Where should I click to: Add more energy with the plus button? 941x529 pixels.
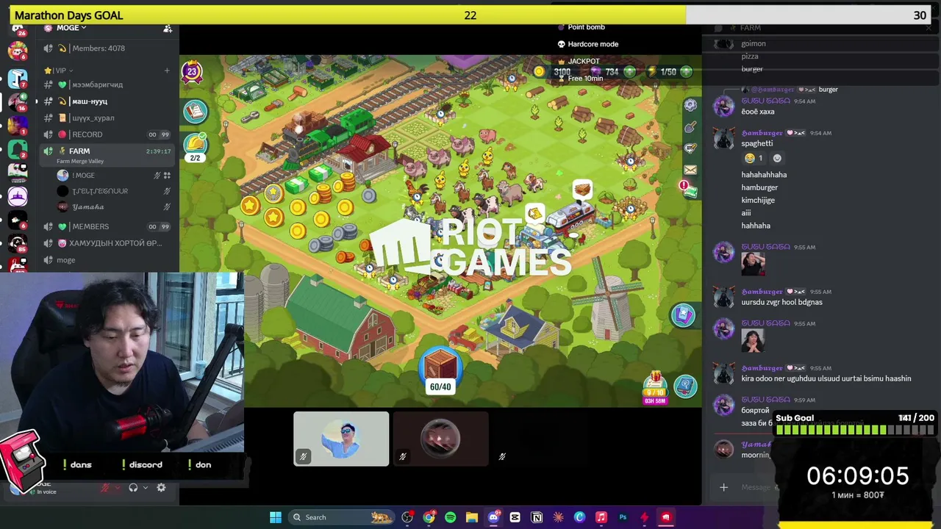click(x=686, y=71)
